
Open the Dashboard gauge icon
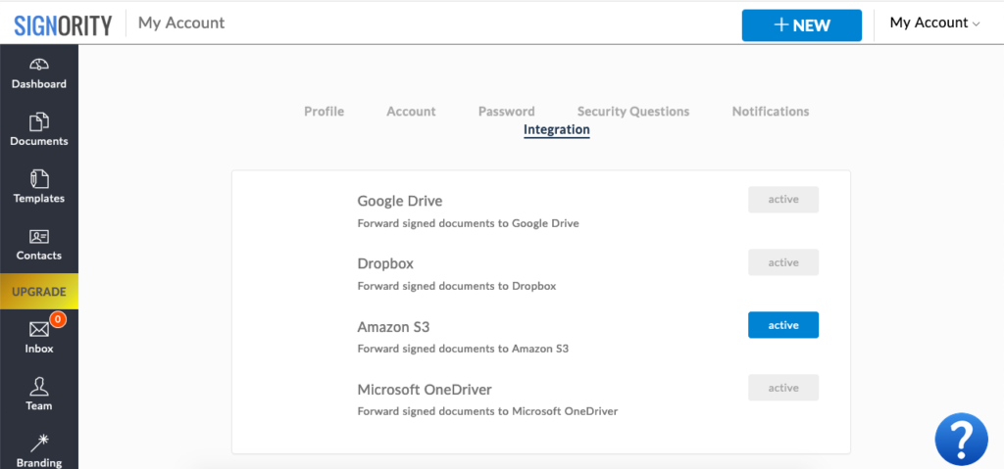[39, 64]
